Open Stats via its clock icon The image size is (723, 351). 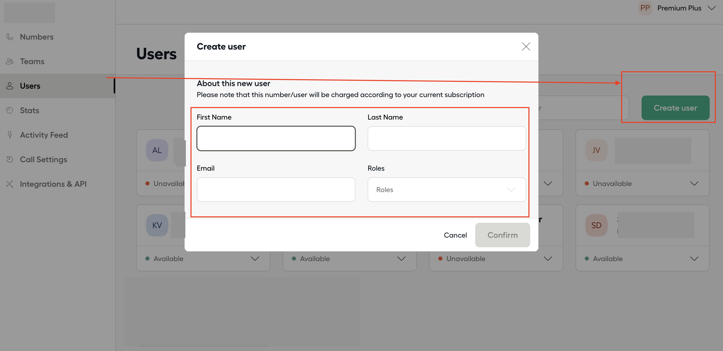pyautogui.click(x=9, y=110)
